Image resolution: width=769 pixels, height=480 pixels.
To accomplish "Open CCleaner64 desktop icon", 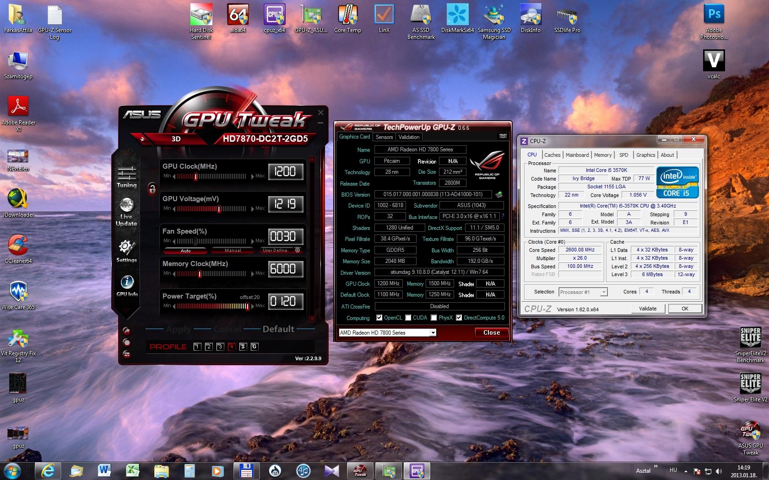I will [18, 249].
